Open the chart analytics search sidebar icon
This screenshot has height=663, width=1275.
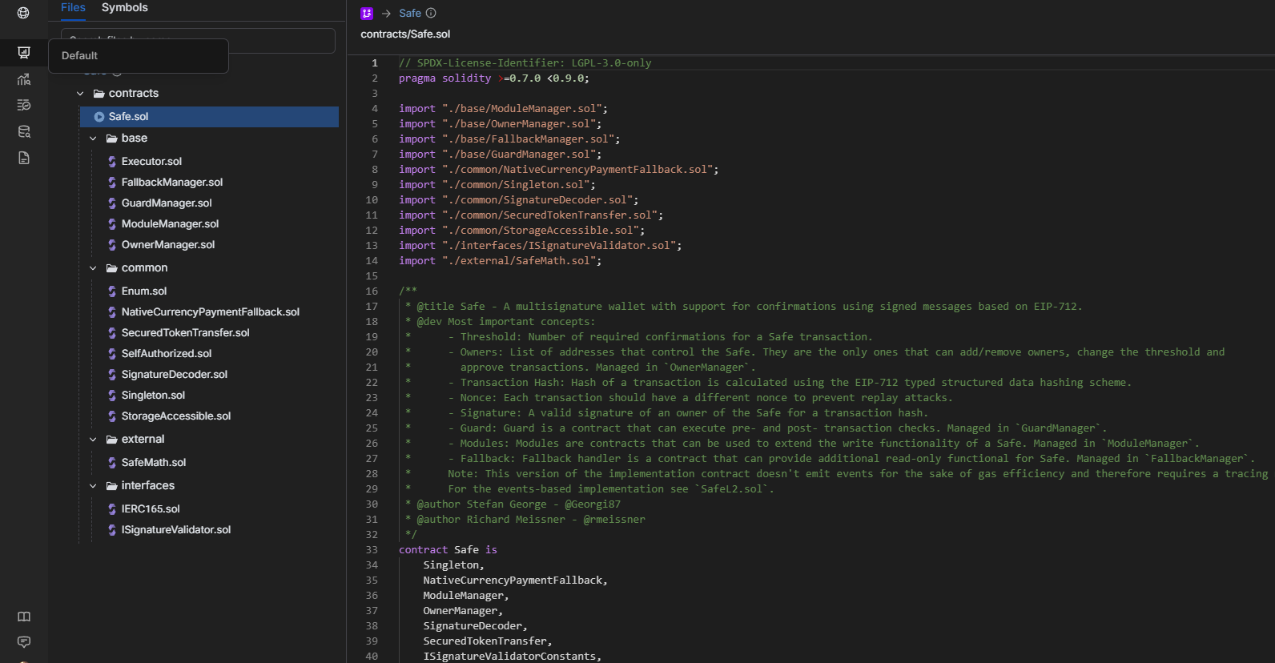[x=24, y=79]
